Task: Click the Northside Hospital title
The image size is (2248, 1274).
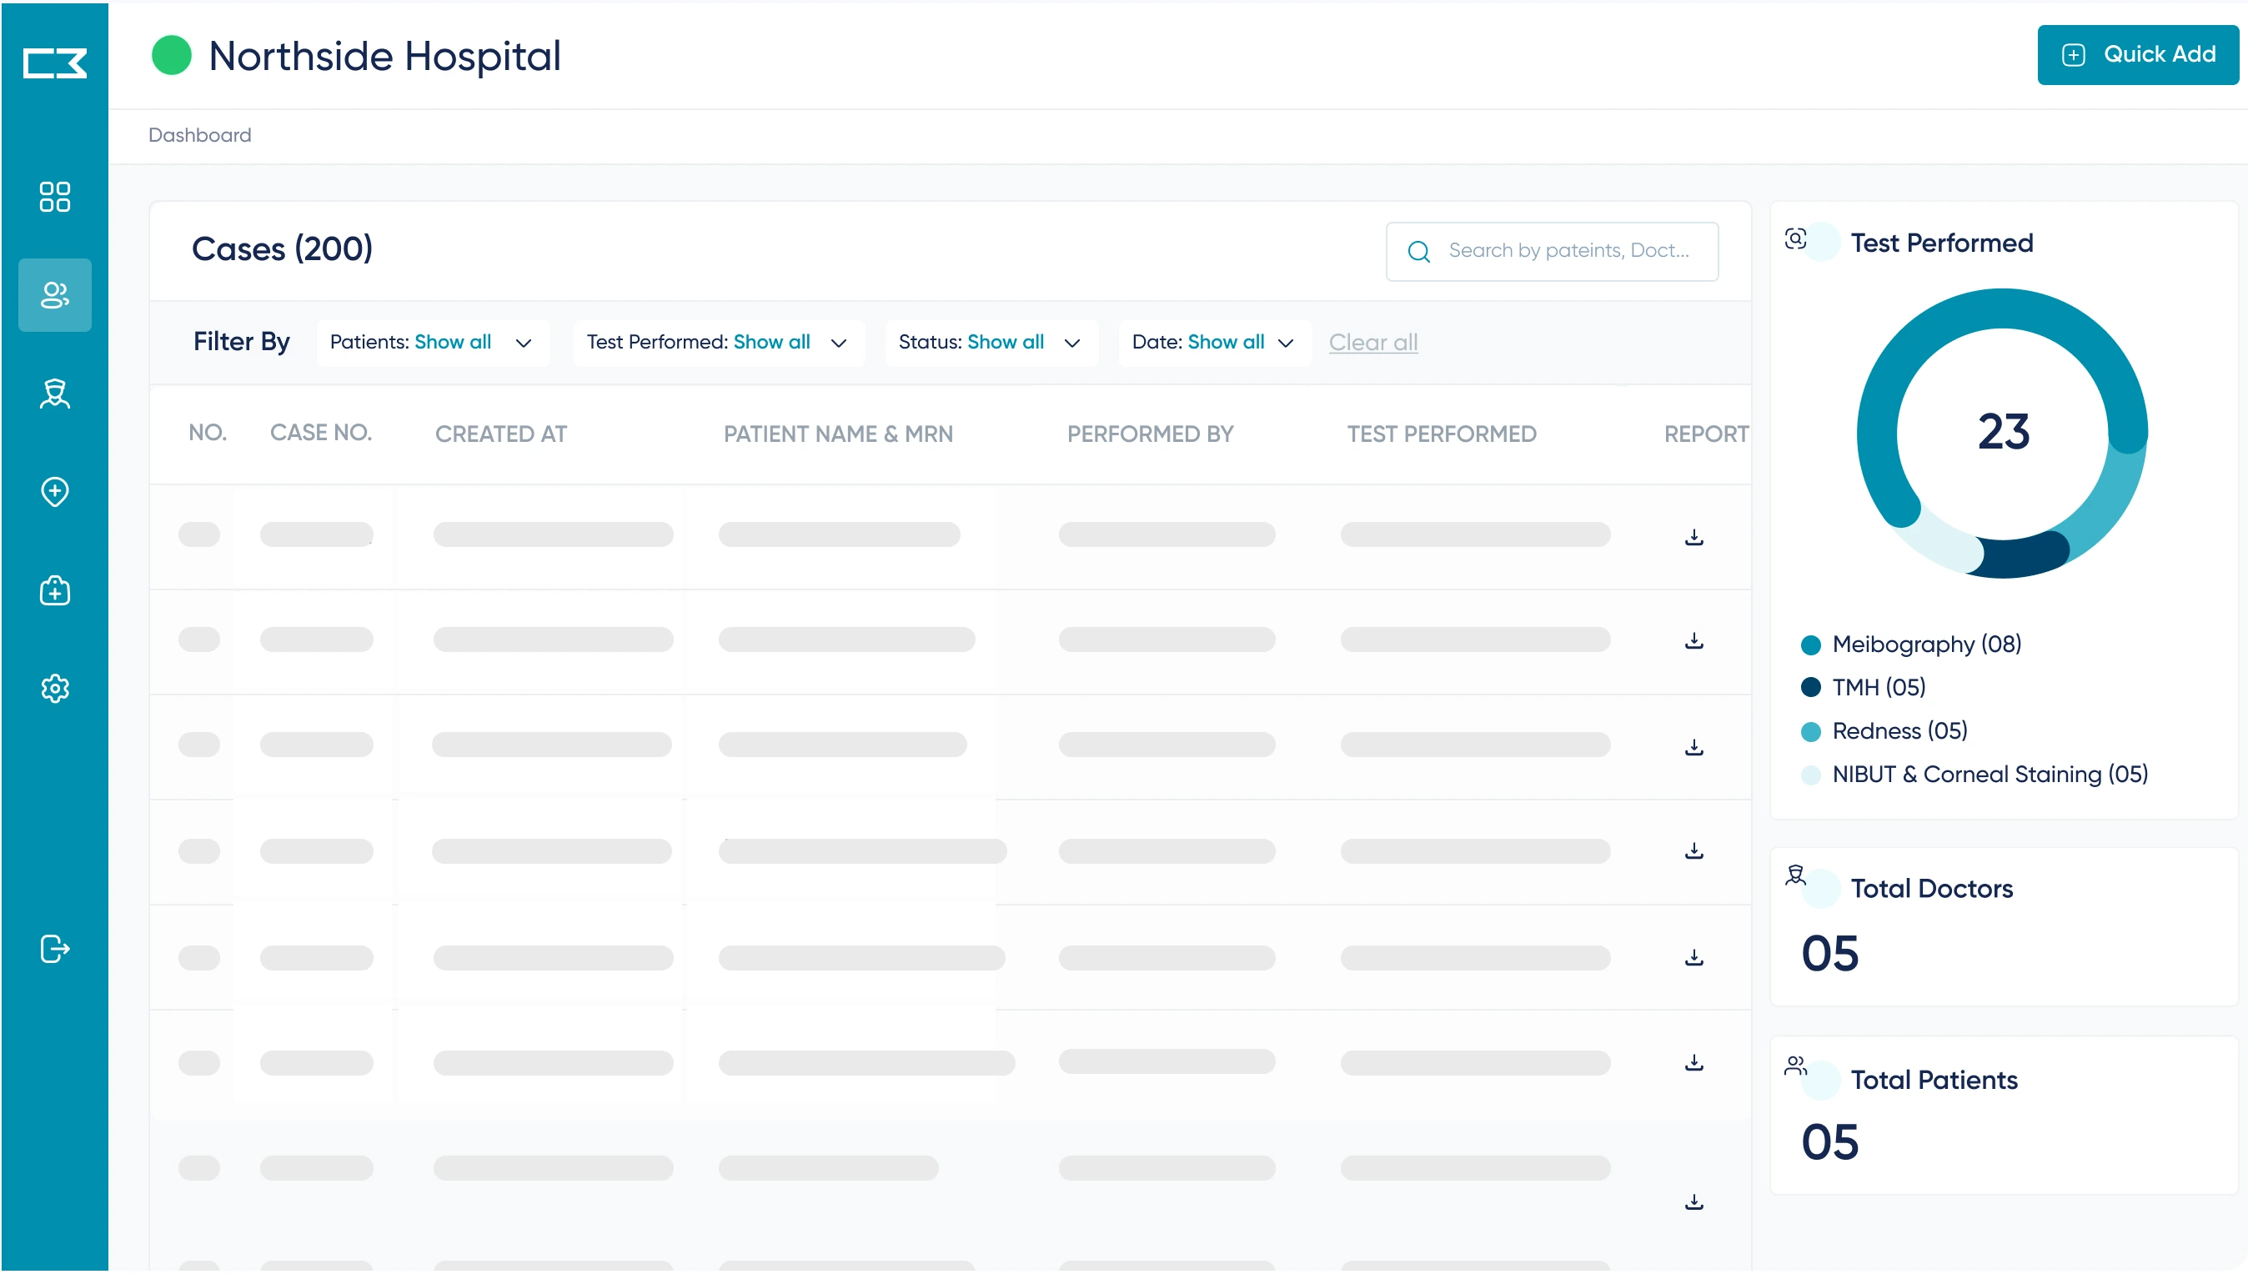Action: pyautogui.click(x=385, y=57)
